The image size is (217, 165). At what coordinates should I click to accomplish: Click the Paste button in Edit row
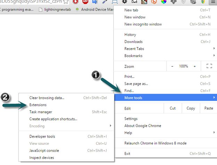pyautogui.click(x=209, y=108)
